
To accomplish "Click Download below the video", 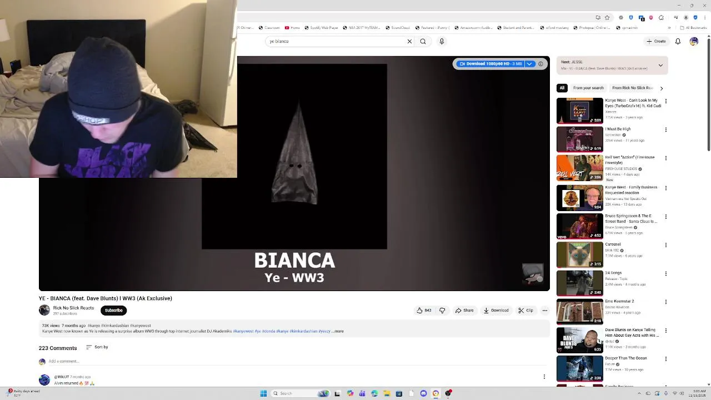I will pos(496,311).
